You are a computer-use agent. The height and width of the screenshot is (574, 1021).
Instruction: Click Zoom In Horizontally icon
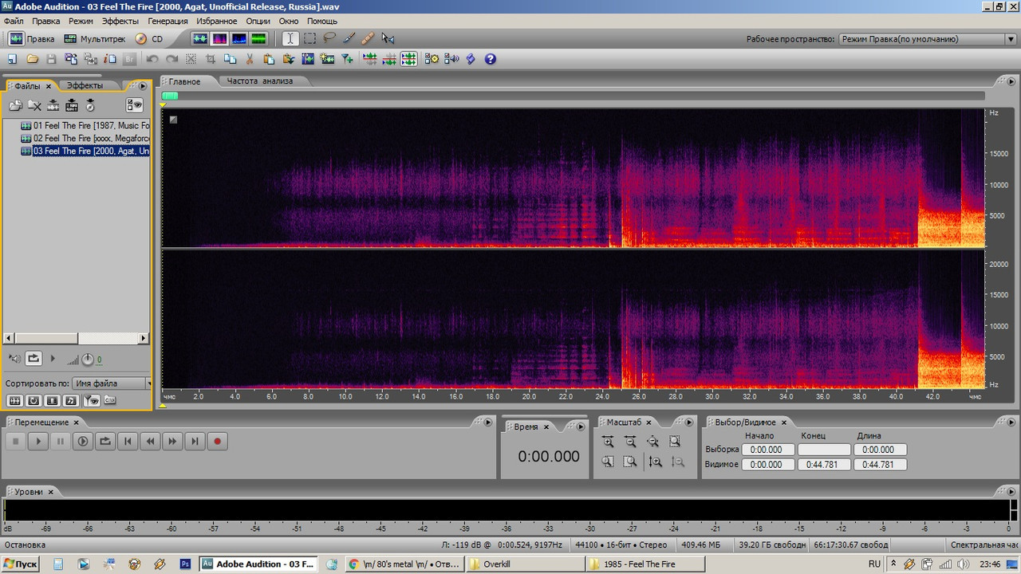(608, 441)
